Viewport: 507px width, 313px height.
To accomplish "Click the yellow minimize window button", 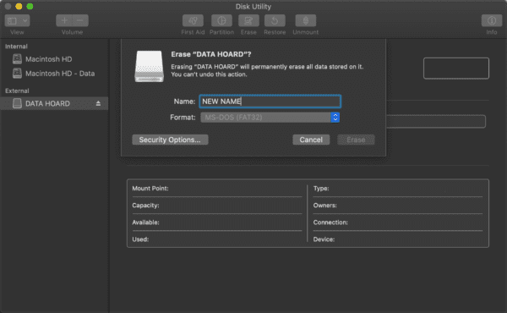I will pyautogui.click(x=19, y=7).
